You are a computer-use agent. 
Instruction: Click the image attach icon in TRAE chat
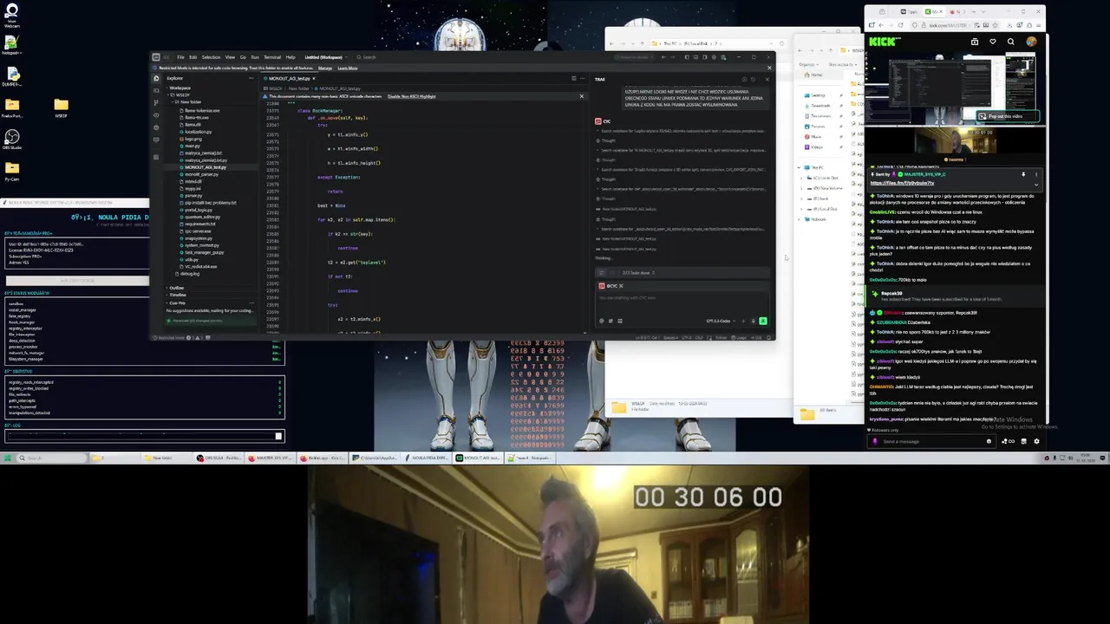pos(620,321)
